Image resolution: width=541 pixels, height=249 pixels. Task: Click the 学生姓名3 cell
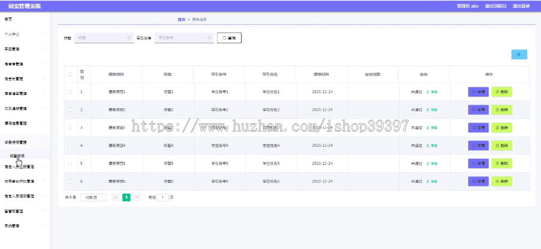pyautogui.click(x=271, y=128)
